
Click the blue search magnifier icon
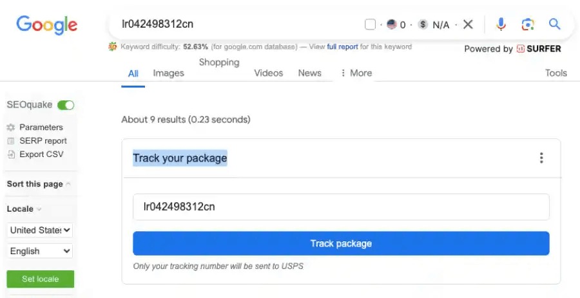click(554, 24)
